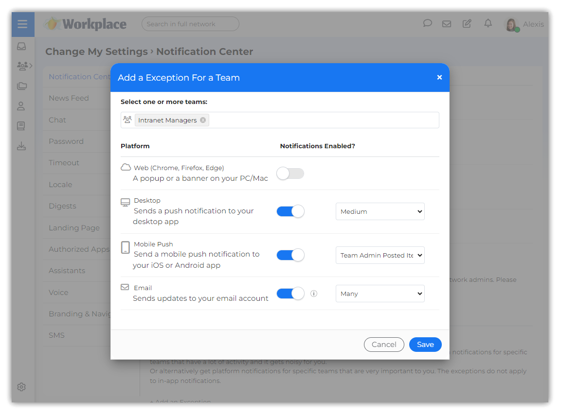Open the Email Many frequency dropdown

(380, 294)
